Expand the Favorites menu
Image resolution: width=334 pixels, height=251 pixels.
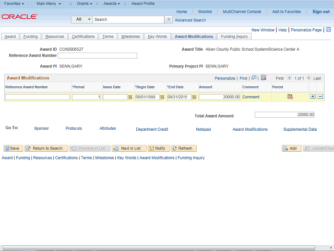14,4
